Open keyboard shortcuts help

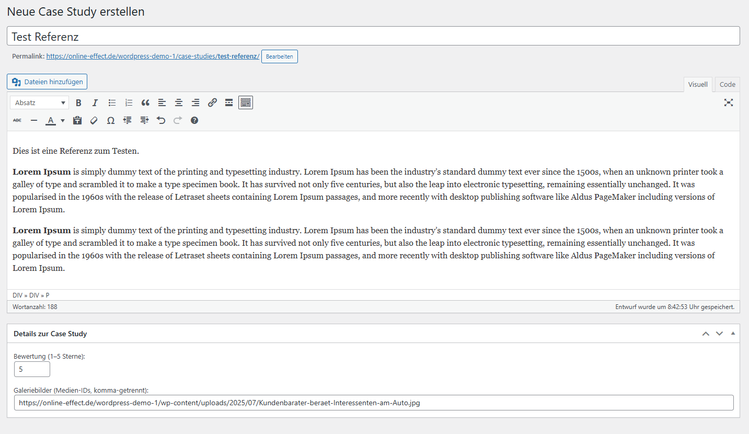(194, 120)
